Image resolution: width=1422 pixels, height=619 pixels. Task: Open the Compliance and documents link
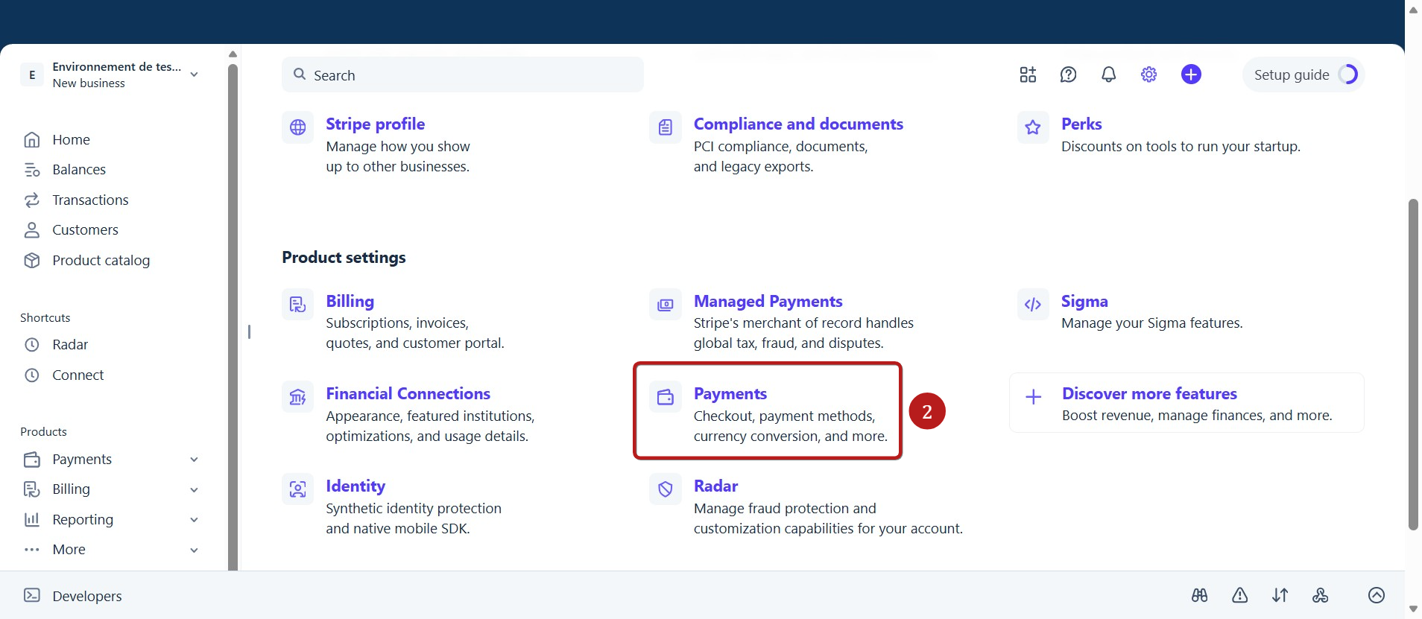(798, 124)
